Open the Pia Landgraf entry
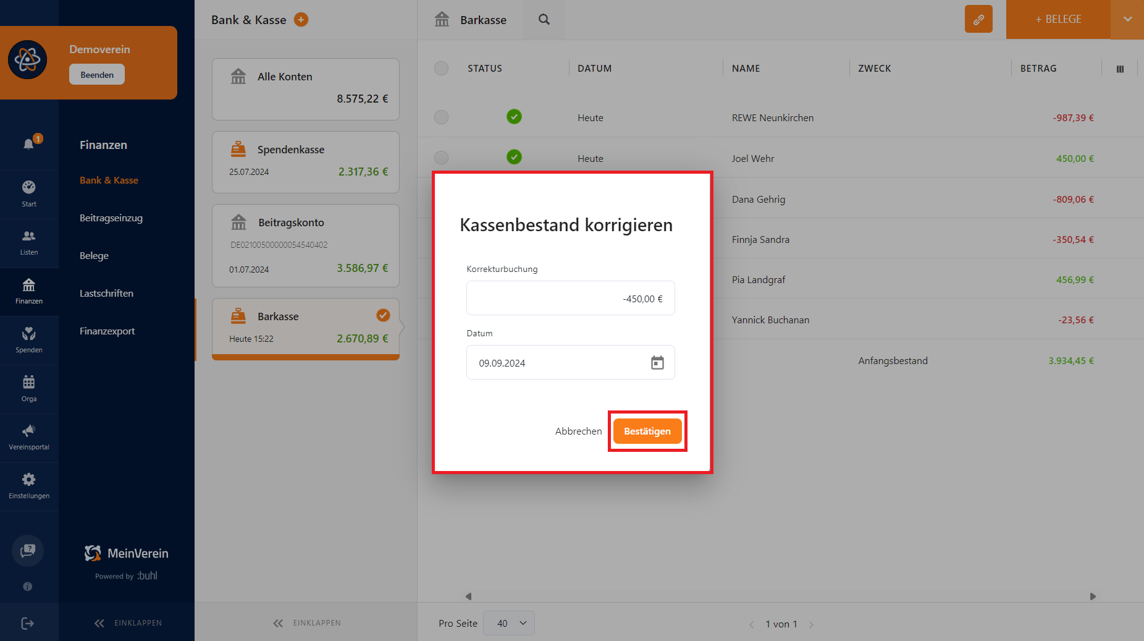The height and width of the screenshot is (641, 1144). pos(759,280)
